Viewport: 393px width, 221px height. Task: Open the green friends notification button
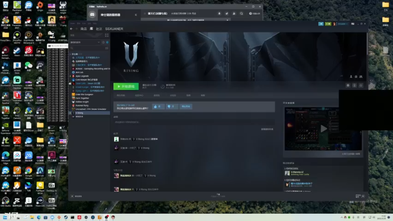328,24
